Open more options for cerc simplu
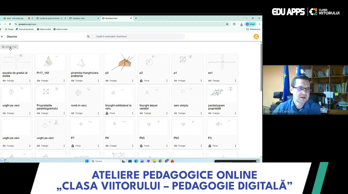The width and height of the screenshot is (348, 194). pos(201,113)
